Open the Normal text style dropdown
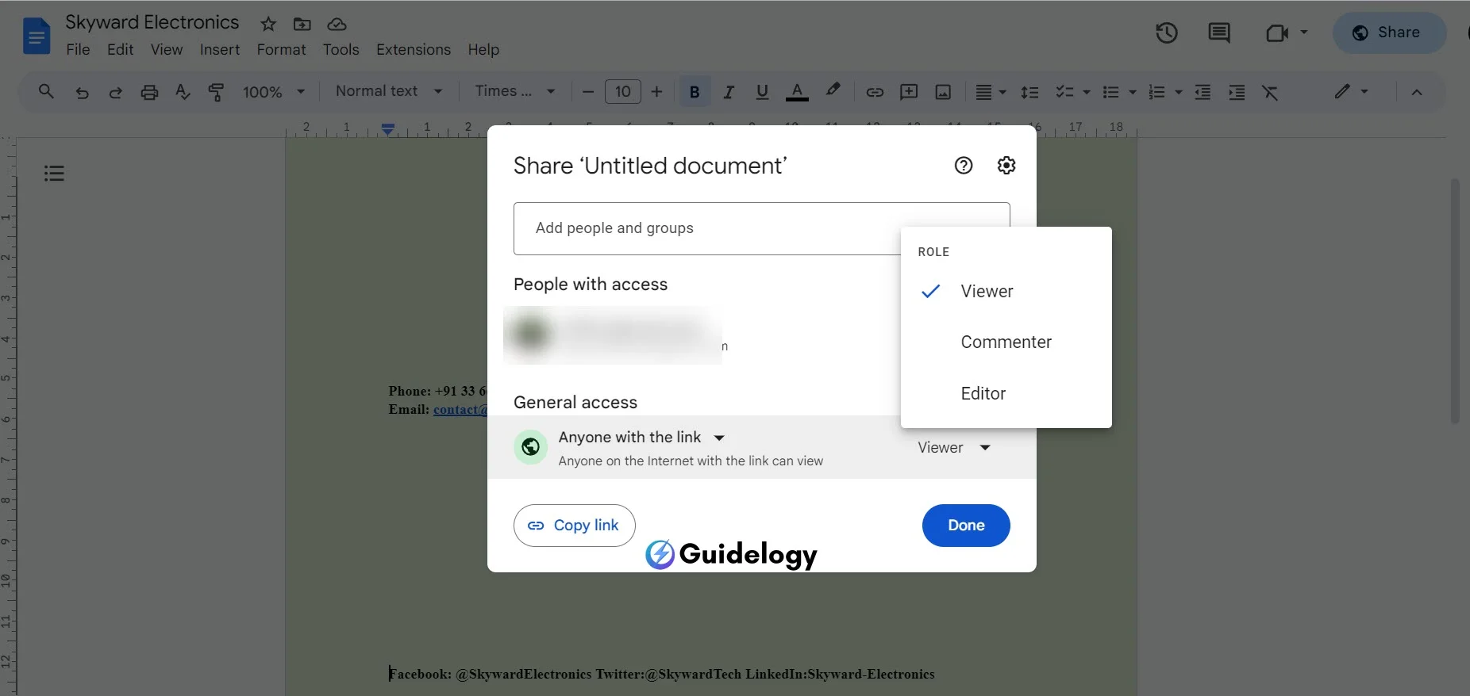Viewport: 1470px width, 696px height. pyautogui.click(x=389, y=91)
